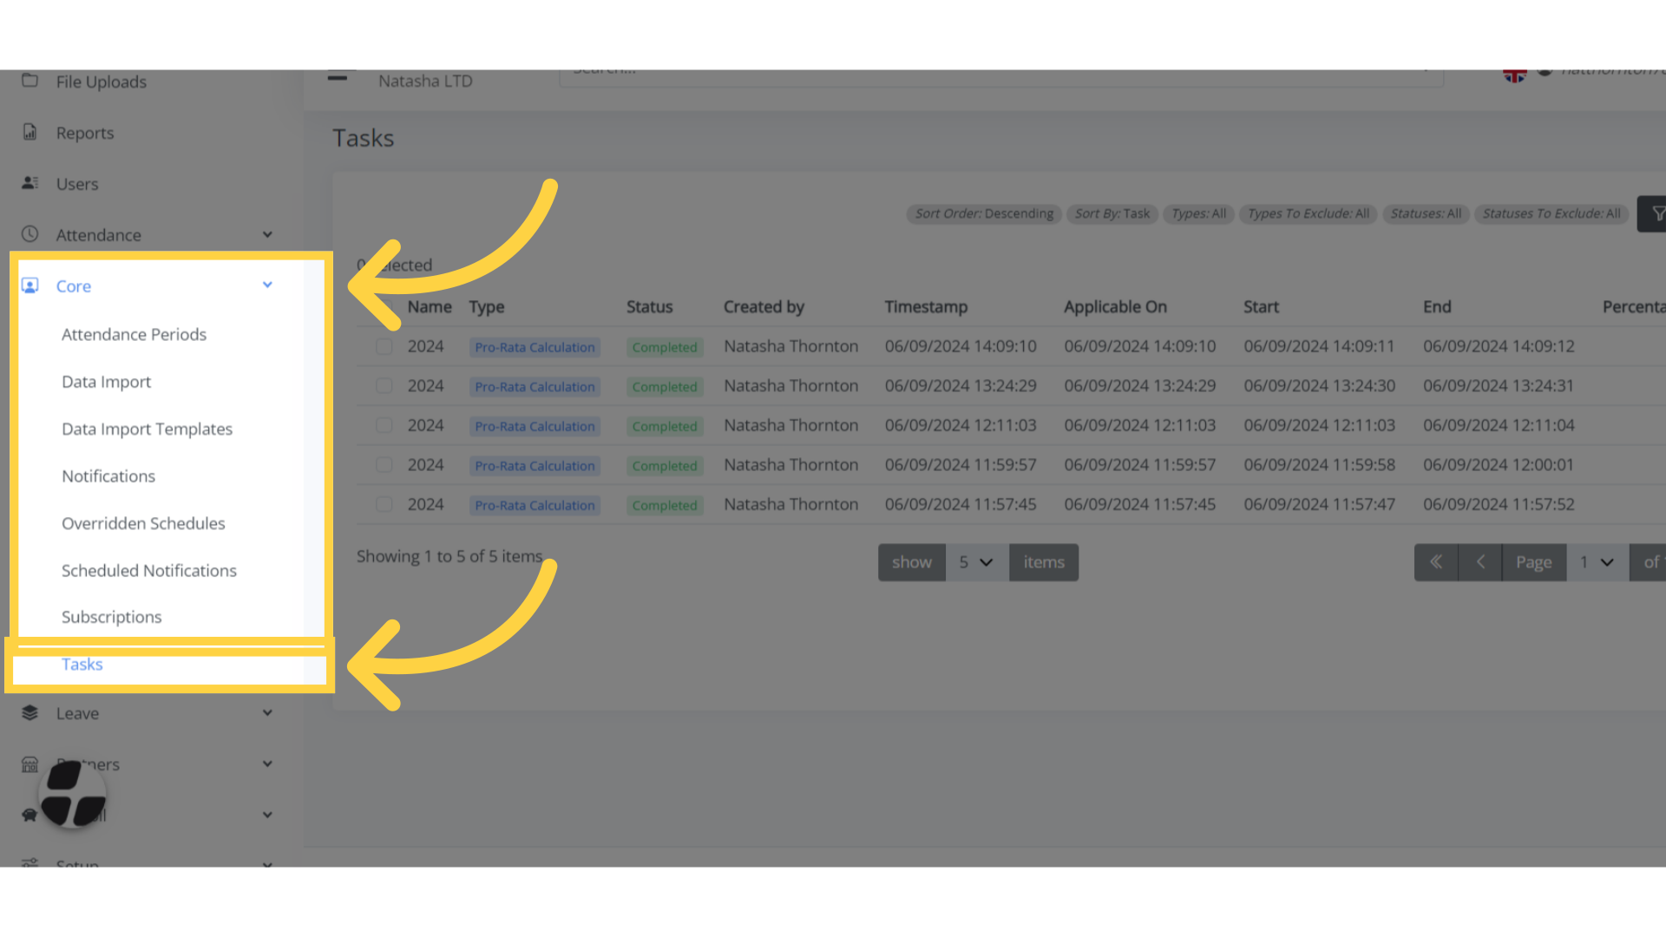Open the items-per-page dropdown showing 5

pyautogui.click(x=976, y=562)
